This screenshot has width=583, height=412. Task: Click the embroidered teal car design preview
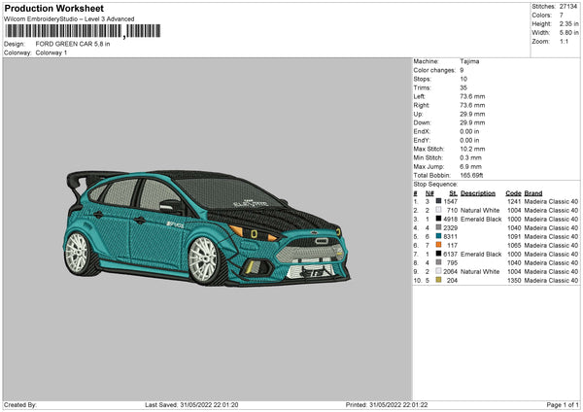click(x=206, y=228)
